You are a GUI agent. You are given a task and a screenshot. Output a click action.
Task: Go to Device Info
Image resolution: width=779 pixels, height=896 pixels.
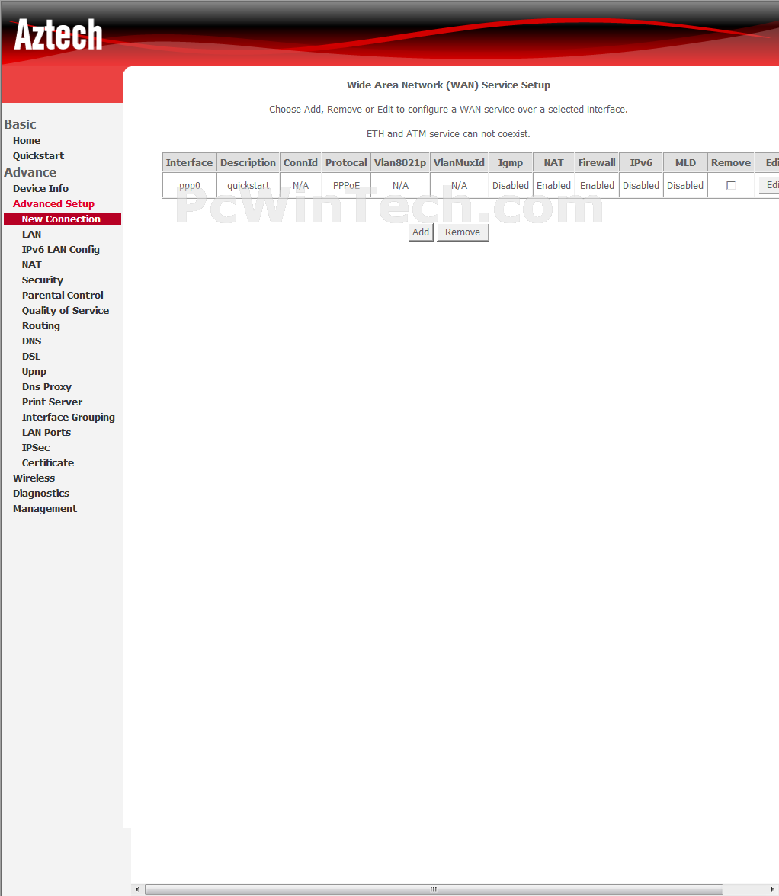pyautogui.click(x=40, y=189)
